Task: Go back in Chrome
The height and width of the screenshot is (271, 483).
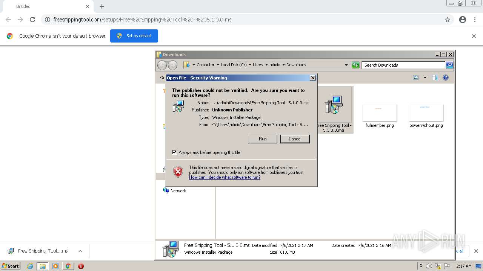Action: point(8,20)
